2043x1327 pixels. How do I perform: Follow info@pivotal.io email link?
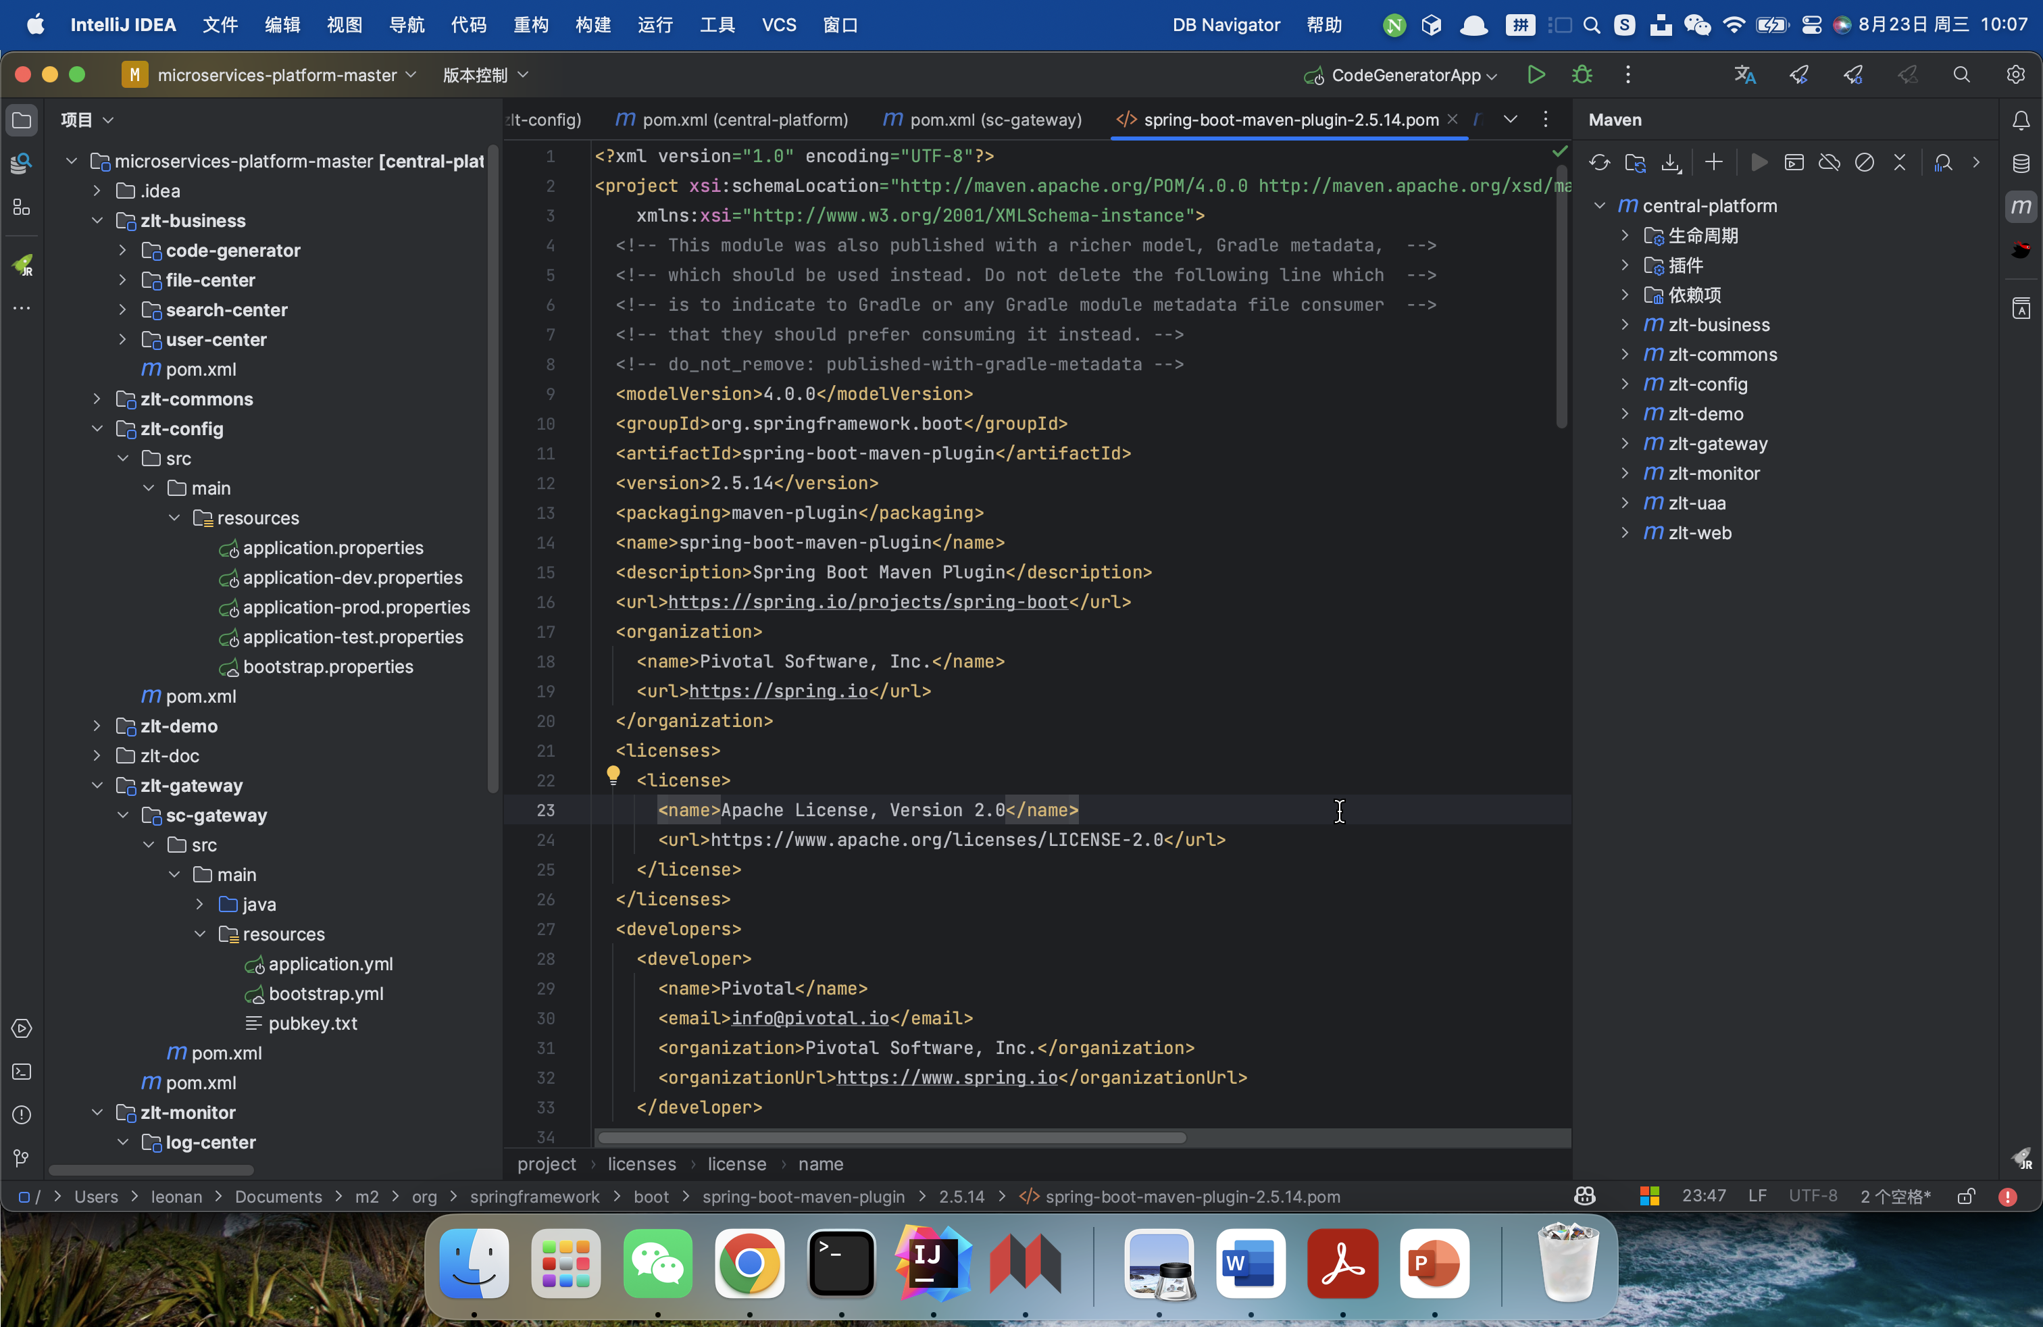tap(809, 1018)
